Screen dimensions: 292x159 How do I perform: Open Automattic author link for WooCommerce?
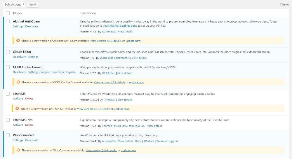tap(109, 141)
